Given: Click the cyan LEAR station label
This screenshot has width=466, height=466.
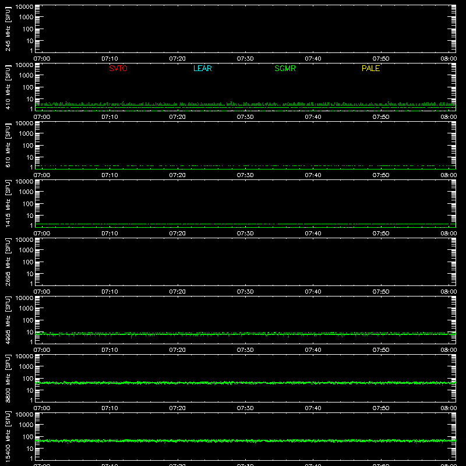Looking at the screenshot, I should 202,68.
